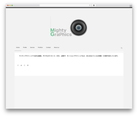Image resolution: width=138 pixels, height=117 pixels.
Task: Click the Hatena bookmark B! icon
Action: [x=28, y=65]
